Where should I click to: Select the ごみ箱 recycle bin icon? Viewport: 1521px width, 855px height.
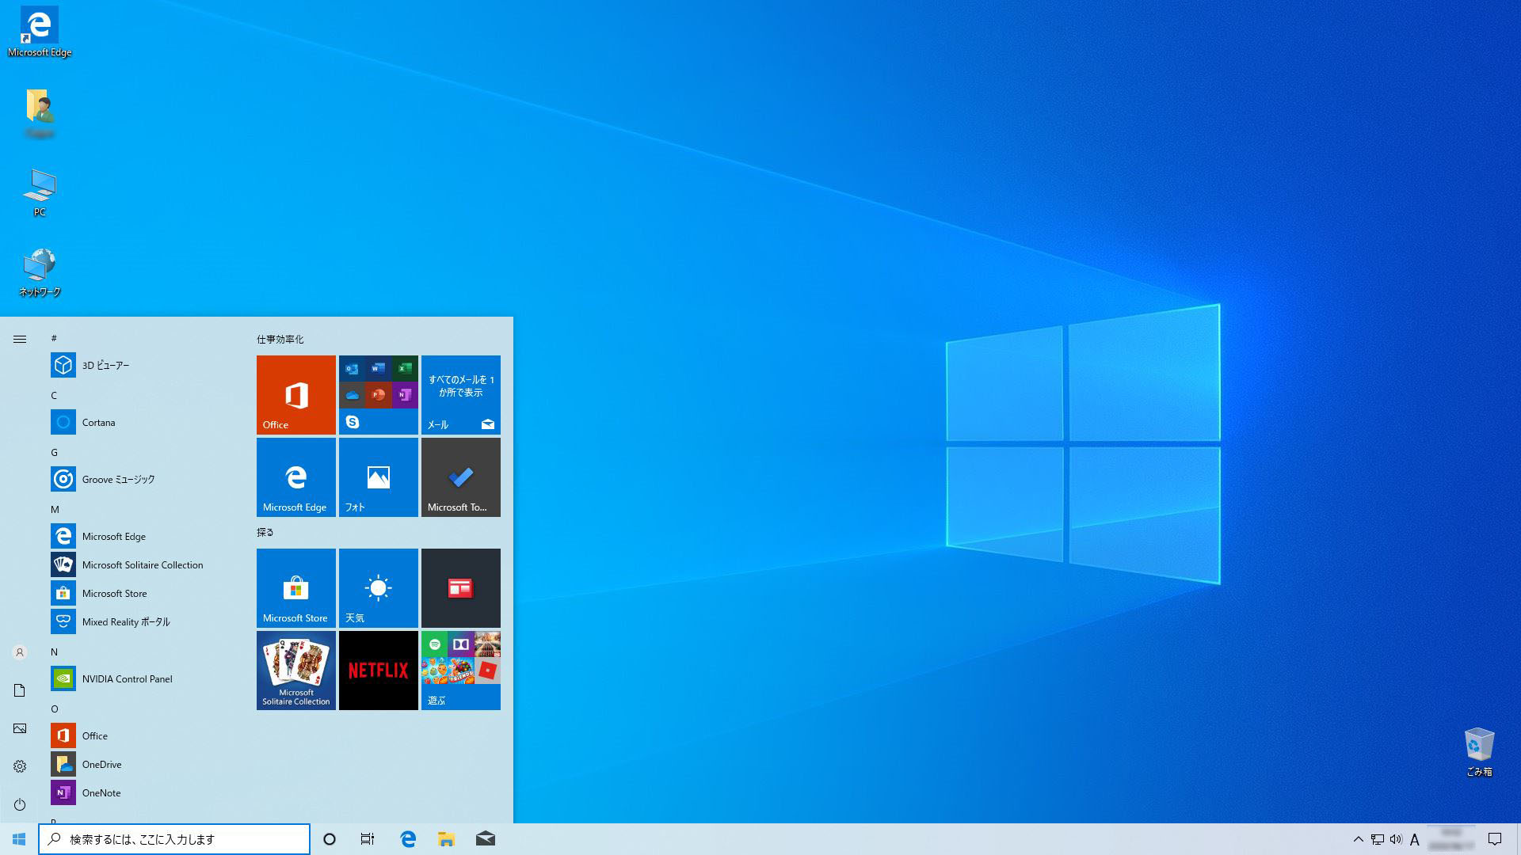(1479, 752)
